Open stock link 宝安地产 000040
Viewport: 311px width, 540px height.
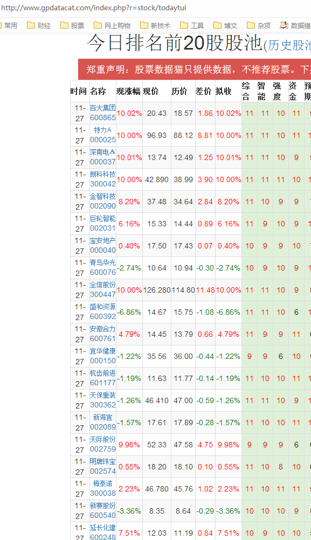(102, 246)
